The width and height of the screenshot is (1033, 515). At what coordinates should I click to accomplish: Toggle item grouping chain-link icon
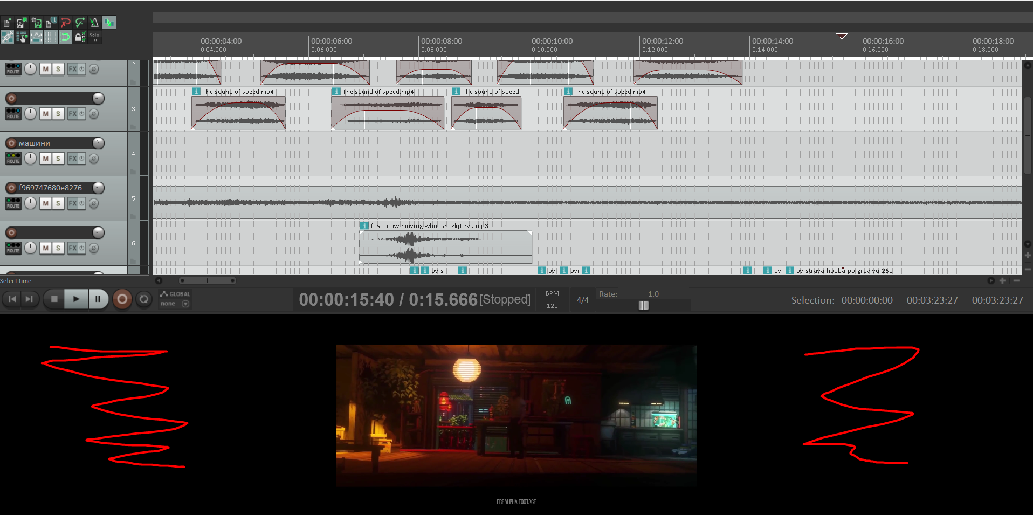tap(8, 37)
